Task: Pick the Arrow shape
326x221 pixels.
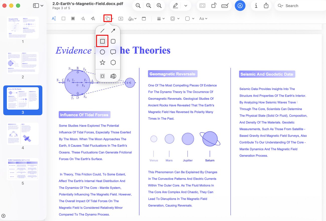Action: pyautogui.click(x=113, y=31)
